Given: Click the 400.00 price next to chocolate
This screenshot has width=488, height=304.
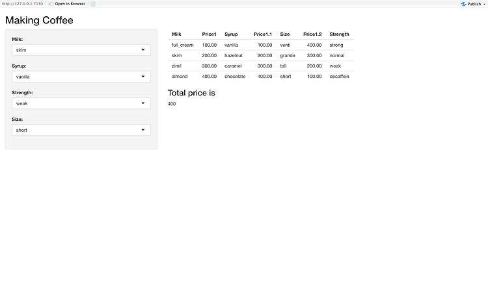Looking at the screenshot, I should pos(265,77).
